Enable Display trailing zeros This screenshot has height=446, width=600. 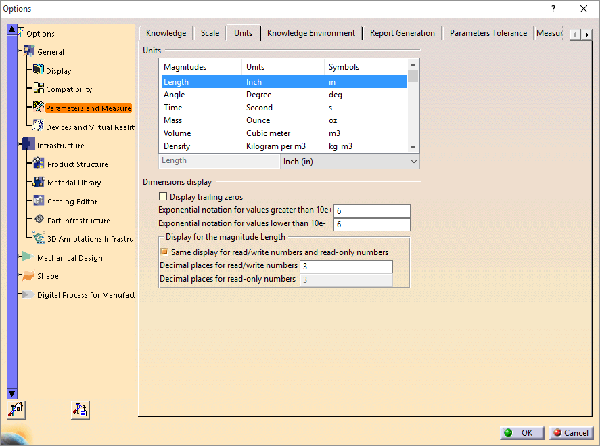[x=163, y=196]
